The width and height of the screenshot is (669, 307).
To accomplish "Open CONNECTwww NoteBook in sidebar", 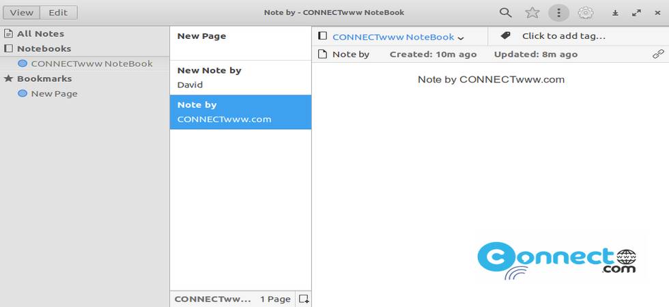I will (x=91, y=63).
